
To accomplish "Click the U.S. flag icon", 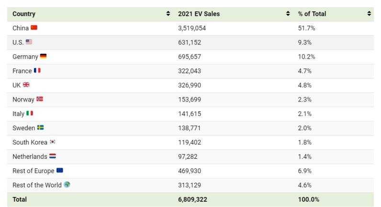I will coord(29,42).
